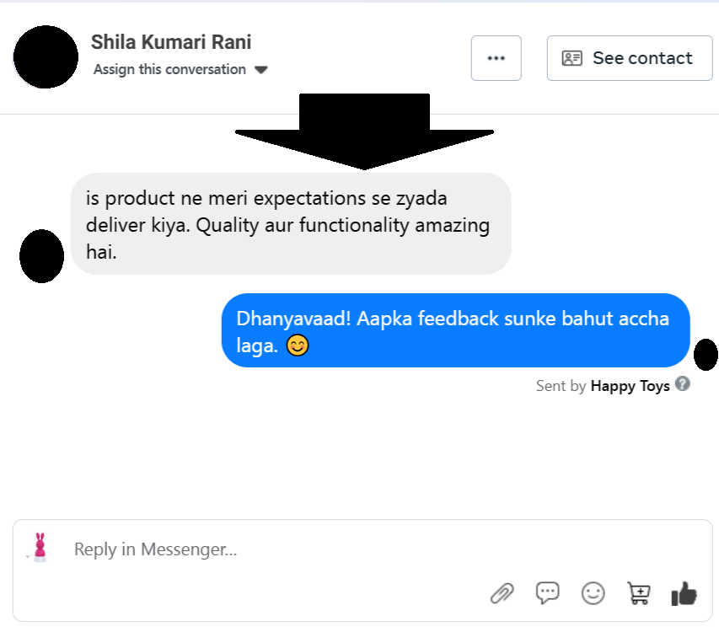This screenshot has width=719, height=632.
Task: Click the shopping cart create order icon
Action: click(639, 593)
